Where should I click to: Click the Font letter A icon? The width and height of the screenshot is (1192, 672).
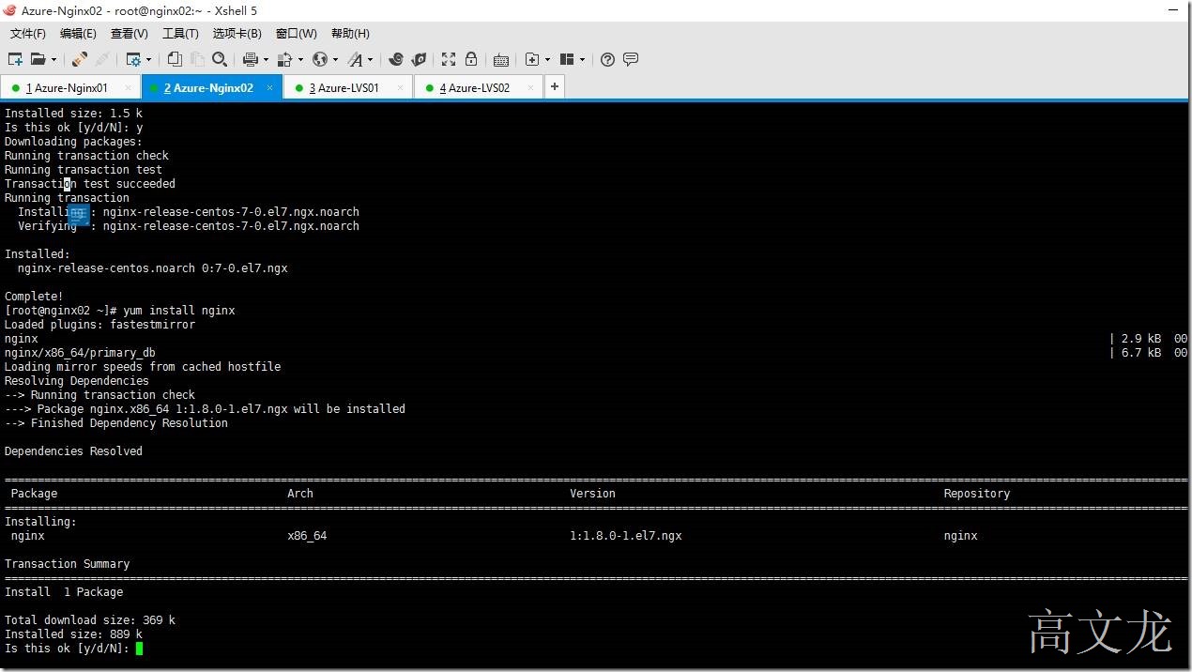(x=355, y=59)
